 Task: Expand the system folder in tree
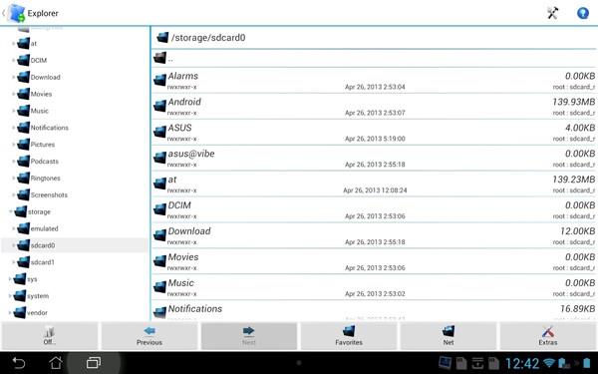10,296
